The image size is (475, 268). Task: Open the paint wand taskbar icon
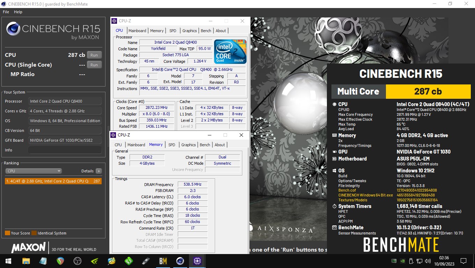point(112,261)
